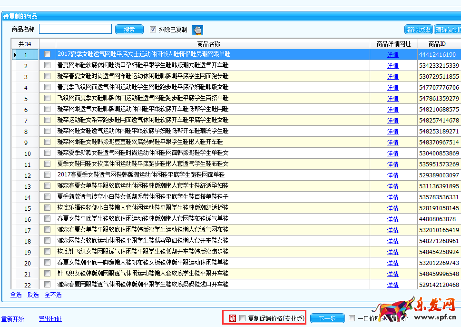This screenshot has width=461, height=327.
Task: Enable 复制促销价格(专业版) checkbox
Action: (243, 318)
